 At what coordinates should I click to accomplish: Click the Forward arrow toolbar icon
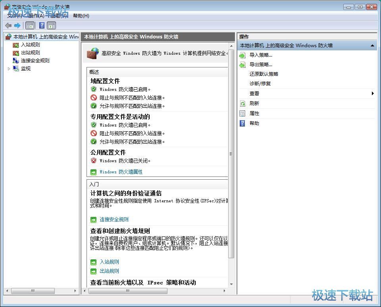point(17,25)
